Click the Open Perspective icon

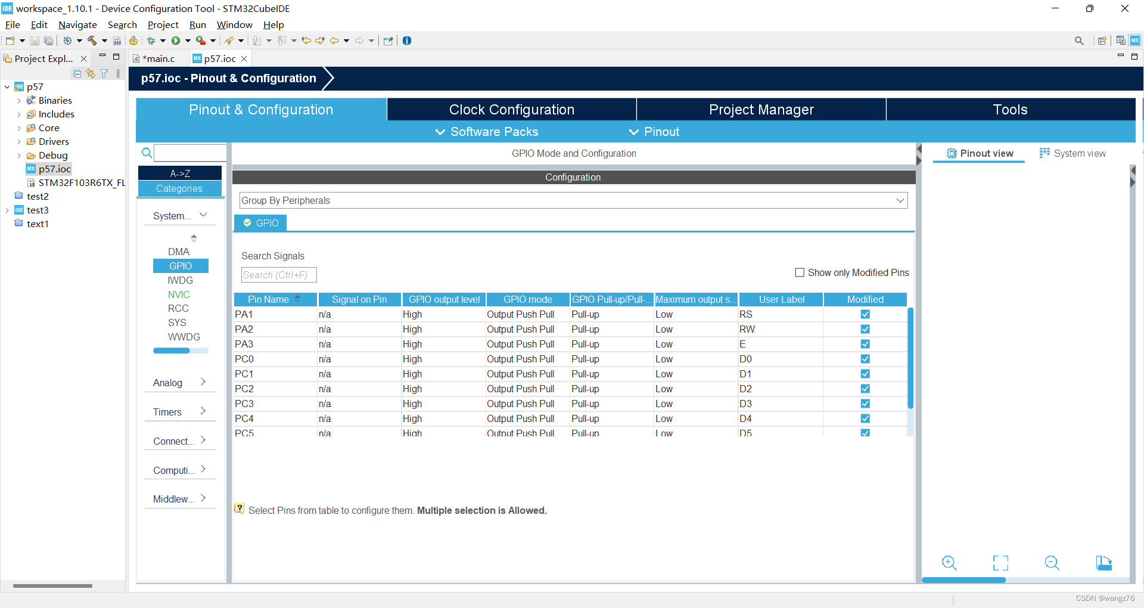click(x=1102, y=41)
